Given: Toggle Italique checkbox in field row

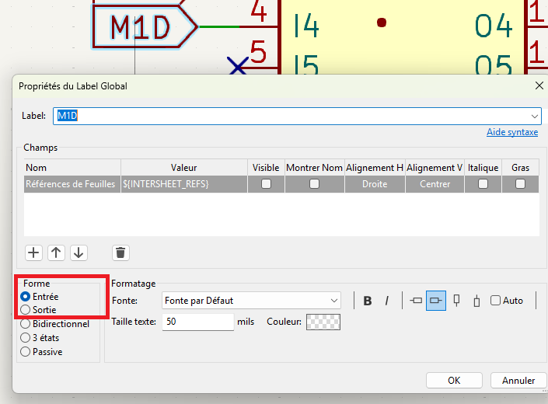Looking at the screenshot, I should (x=483, y=184).
